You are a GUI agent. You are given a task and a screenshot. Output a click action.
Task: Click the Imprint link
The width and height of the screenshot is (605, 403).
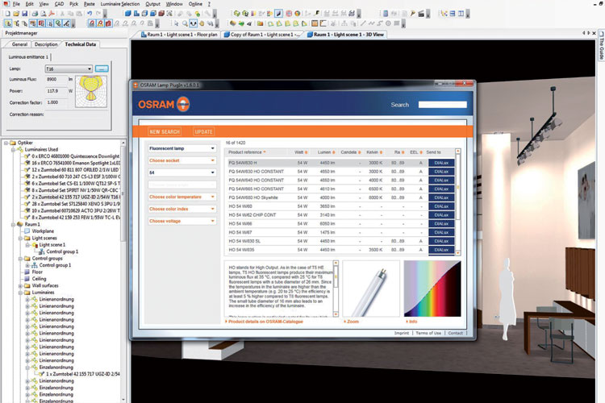pos(402,333)
